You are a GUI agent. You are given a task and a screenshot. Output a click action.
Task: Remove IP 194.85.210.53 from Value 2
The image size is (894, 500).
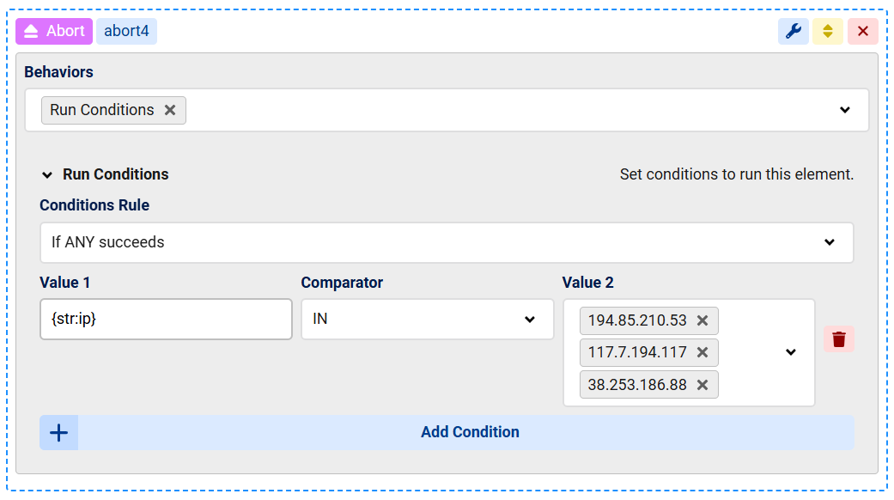pyautogui.click(x=702, y=320)
